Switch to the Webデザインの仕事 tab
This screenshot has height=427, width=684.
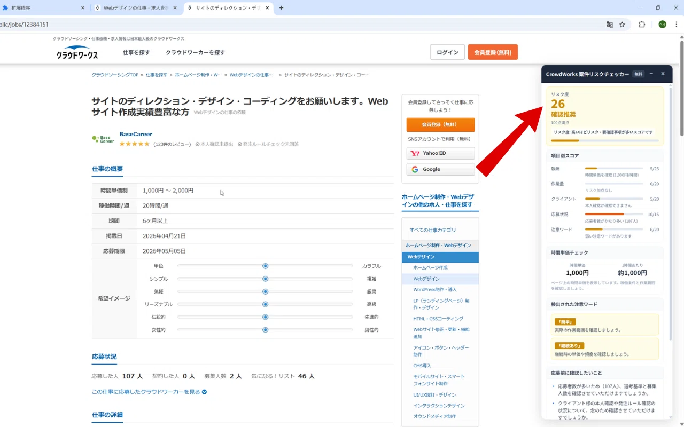(136, 8)
